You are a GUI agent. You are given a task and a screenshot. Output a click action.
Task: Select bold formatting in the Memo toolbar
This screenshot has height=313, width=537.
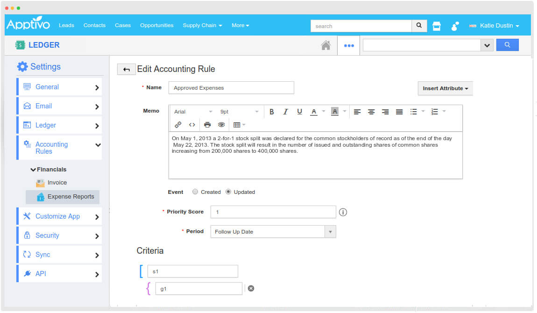click(272, 111)
